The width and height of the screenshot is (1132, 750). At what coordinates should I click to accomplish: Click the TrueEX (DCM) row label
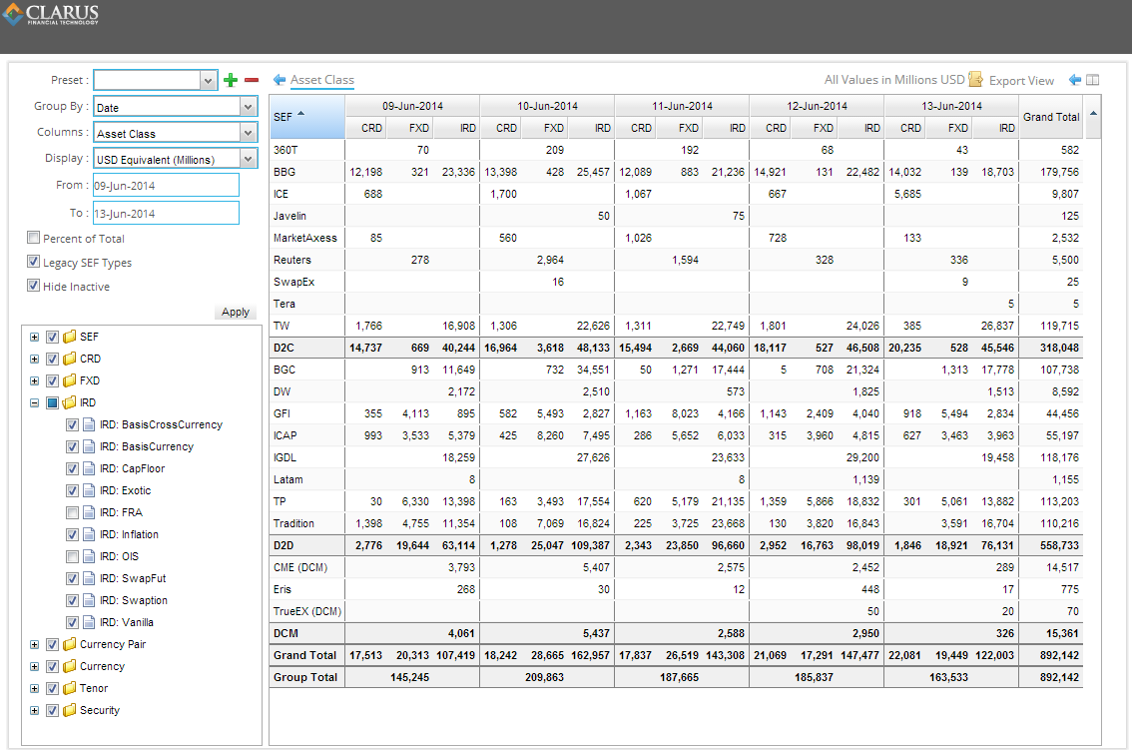(307, 611)
